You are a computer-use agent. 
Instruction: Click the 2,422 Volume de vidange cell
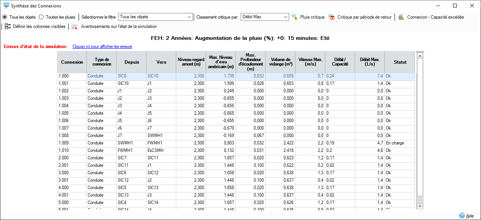click(281, 143)
